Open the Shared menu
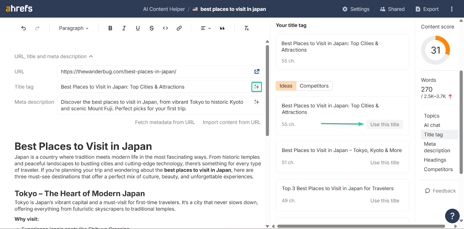This screenshot has height=229, width=464. coord(392,9)
